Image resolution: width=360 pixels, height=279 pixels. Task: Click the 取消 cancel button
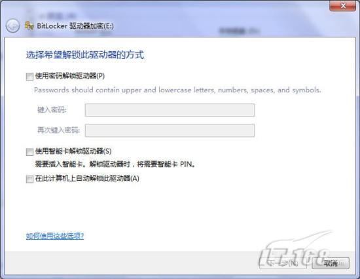331,263
